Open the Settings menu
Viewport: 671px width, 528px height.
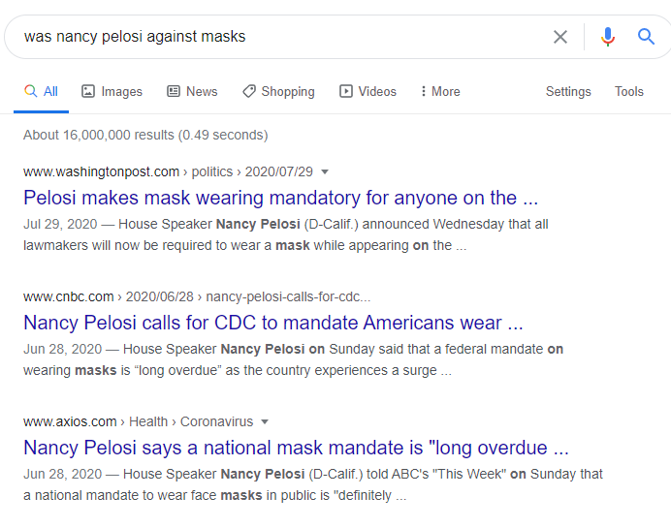[x=568, y=91]
